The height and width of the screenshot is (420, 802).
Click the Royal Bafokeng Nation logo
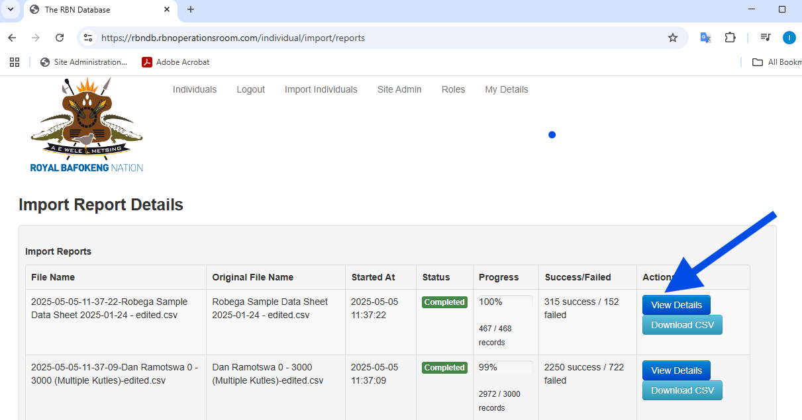pos(87,126)
